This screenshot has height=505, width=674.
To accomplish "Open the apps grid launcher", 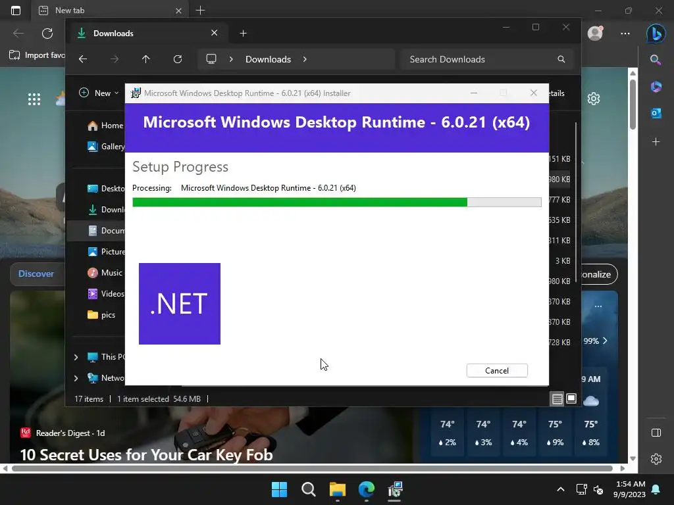I will (x=34, y=100).
